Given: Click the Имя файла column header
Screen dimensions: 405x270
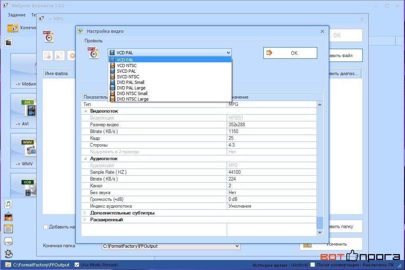Looking at the screenshot, I should pos(59,73).
